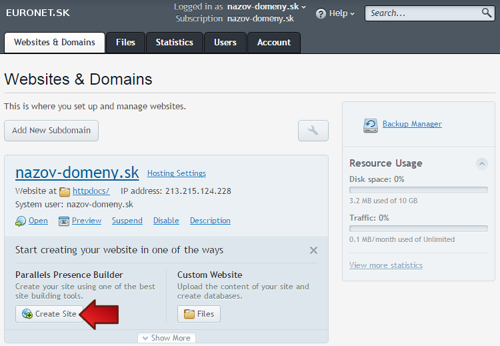Click the httpdocs folder icon
The image size is (500, 346).
[x=65, y=191]
